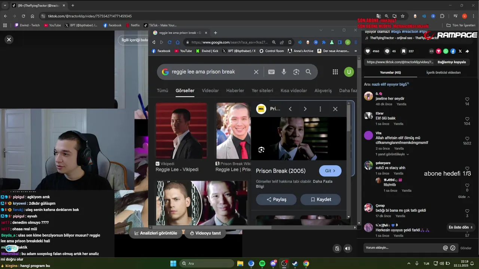Click the 'Git' button for Prison Break

330,171
